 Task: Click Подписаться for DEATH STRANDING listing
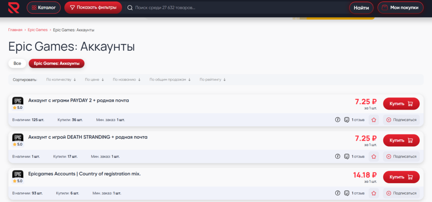coord(402,157)
